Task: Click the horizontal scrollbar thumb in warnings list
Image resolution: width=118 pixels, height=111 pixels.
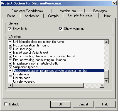Action: coord(48,85)
